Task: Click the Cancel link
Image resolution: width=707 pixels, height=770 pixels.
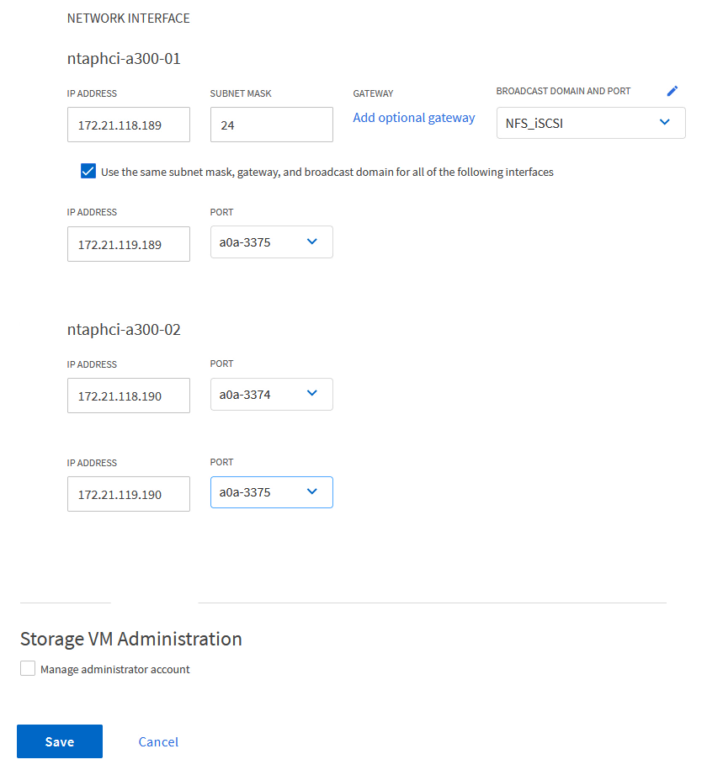Action: point(158,741)
